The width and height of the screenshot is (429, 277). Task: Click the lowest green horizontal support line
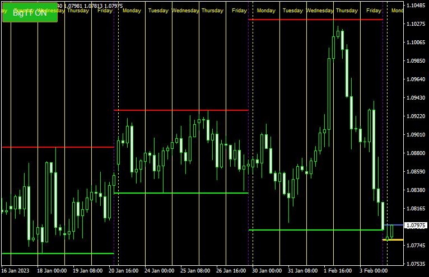[57, 253]
